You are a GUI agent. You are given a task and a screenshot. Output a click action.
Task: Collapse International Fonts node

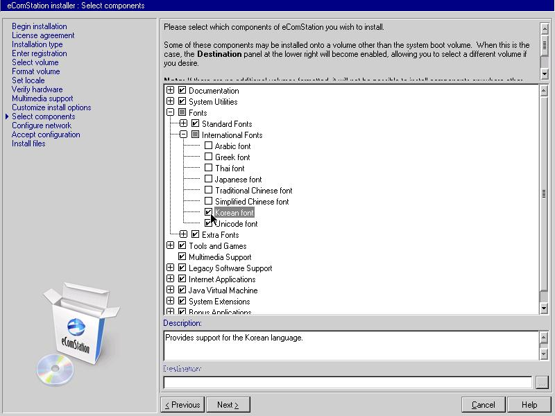coord(183,134)
